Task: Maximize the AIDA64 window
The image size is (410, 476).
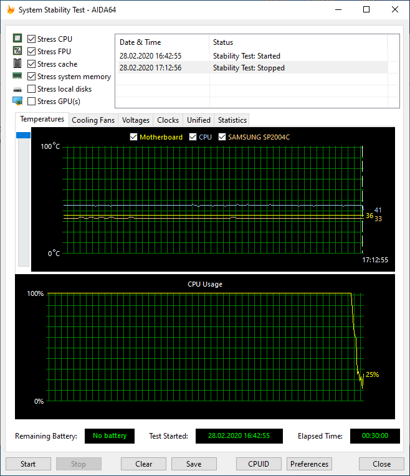Action: point(366,9)
